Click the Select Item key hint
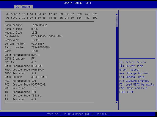This screenshot has width=157, height=117. (x=131, y=66)
